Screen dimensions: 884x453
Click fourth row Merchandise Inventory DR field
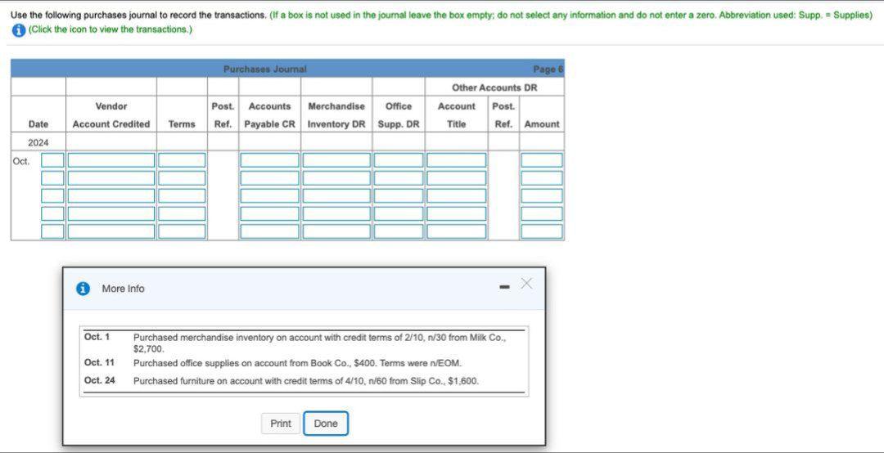tap(336, 213)
